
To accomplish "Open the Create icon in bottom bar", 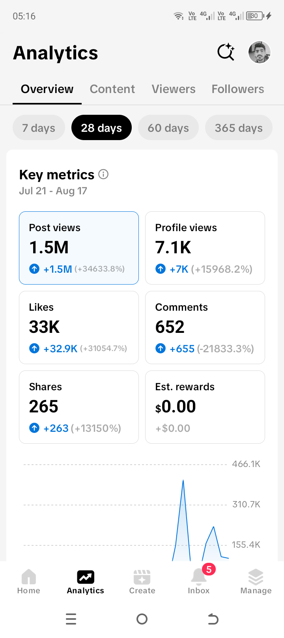I will [x=142, y=581].
